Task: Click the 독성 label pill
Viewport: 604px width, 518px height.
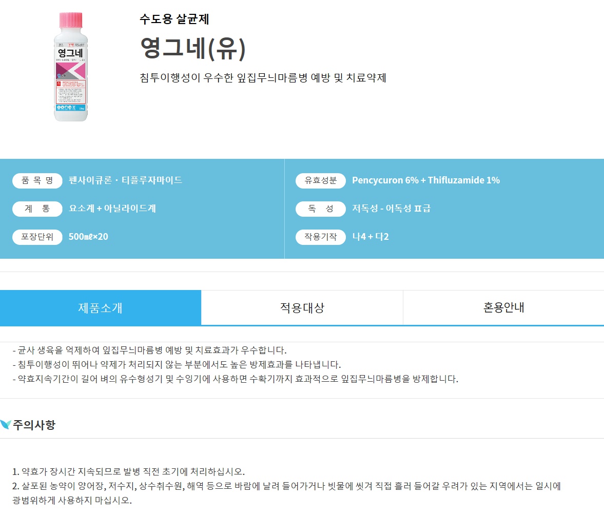Action: [x=321, y=209]
